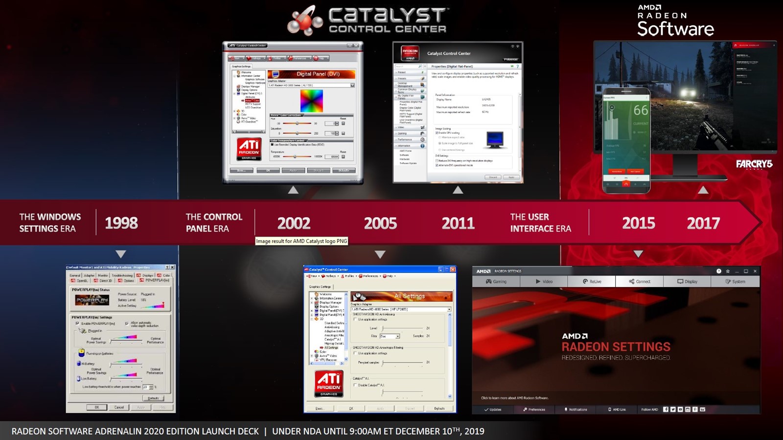Click the 2011 marker on the timeline
Viewport: 783px width, 440px height.
pyautogui.click(x=458, y=223)
